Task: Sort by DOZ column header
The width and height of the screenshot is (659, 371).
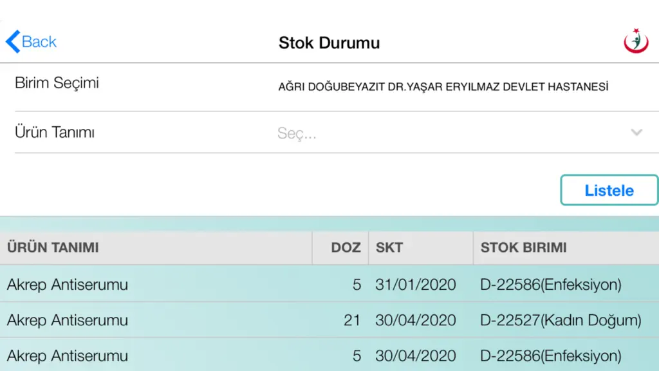Action: pyautogui.click(x=346, y=247)
